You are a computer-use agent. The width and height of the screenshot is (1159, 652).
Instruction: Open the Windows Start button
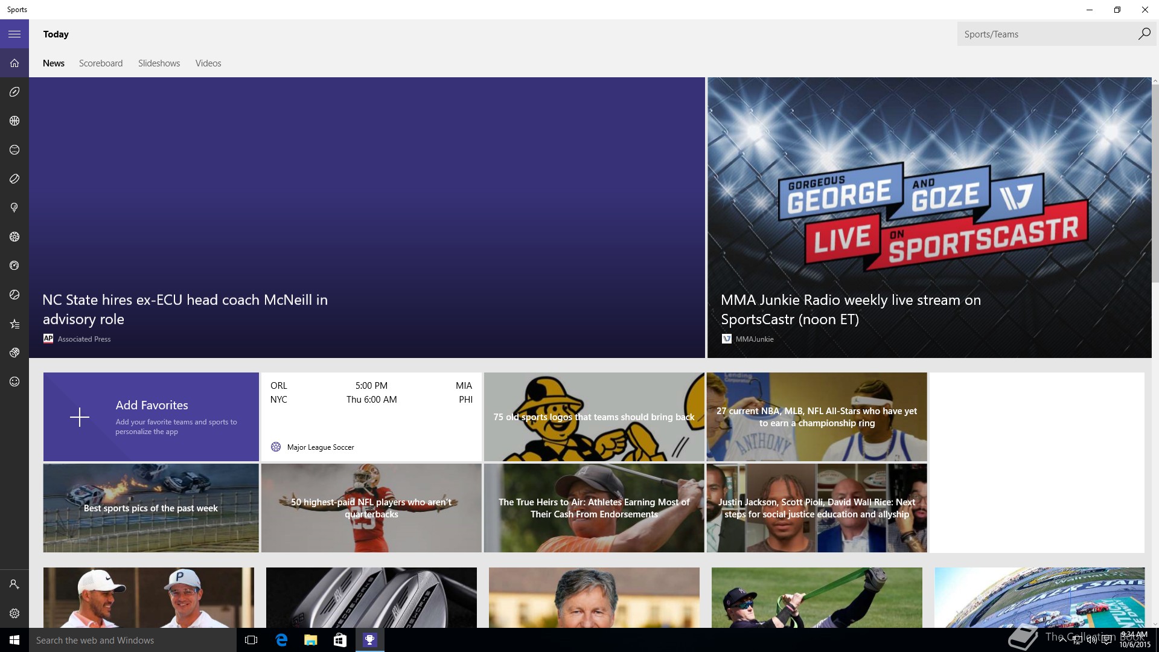point(14,640)
